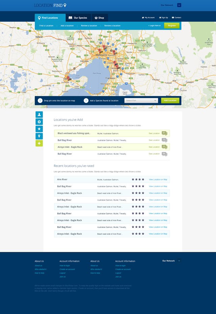
Task: Click star rating on Aire River row
Action: (138, 180)
